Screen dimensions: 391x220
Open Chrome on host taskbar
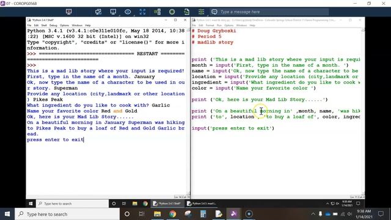(x=172, y=214)
